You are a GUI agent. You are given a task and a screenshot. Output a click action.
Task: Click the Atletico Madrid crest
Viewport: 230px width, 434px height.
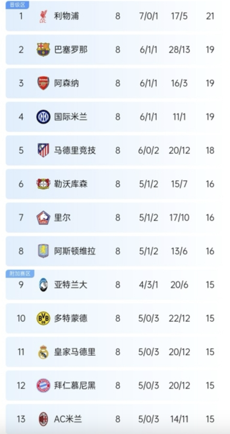coord(43,150)
